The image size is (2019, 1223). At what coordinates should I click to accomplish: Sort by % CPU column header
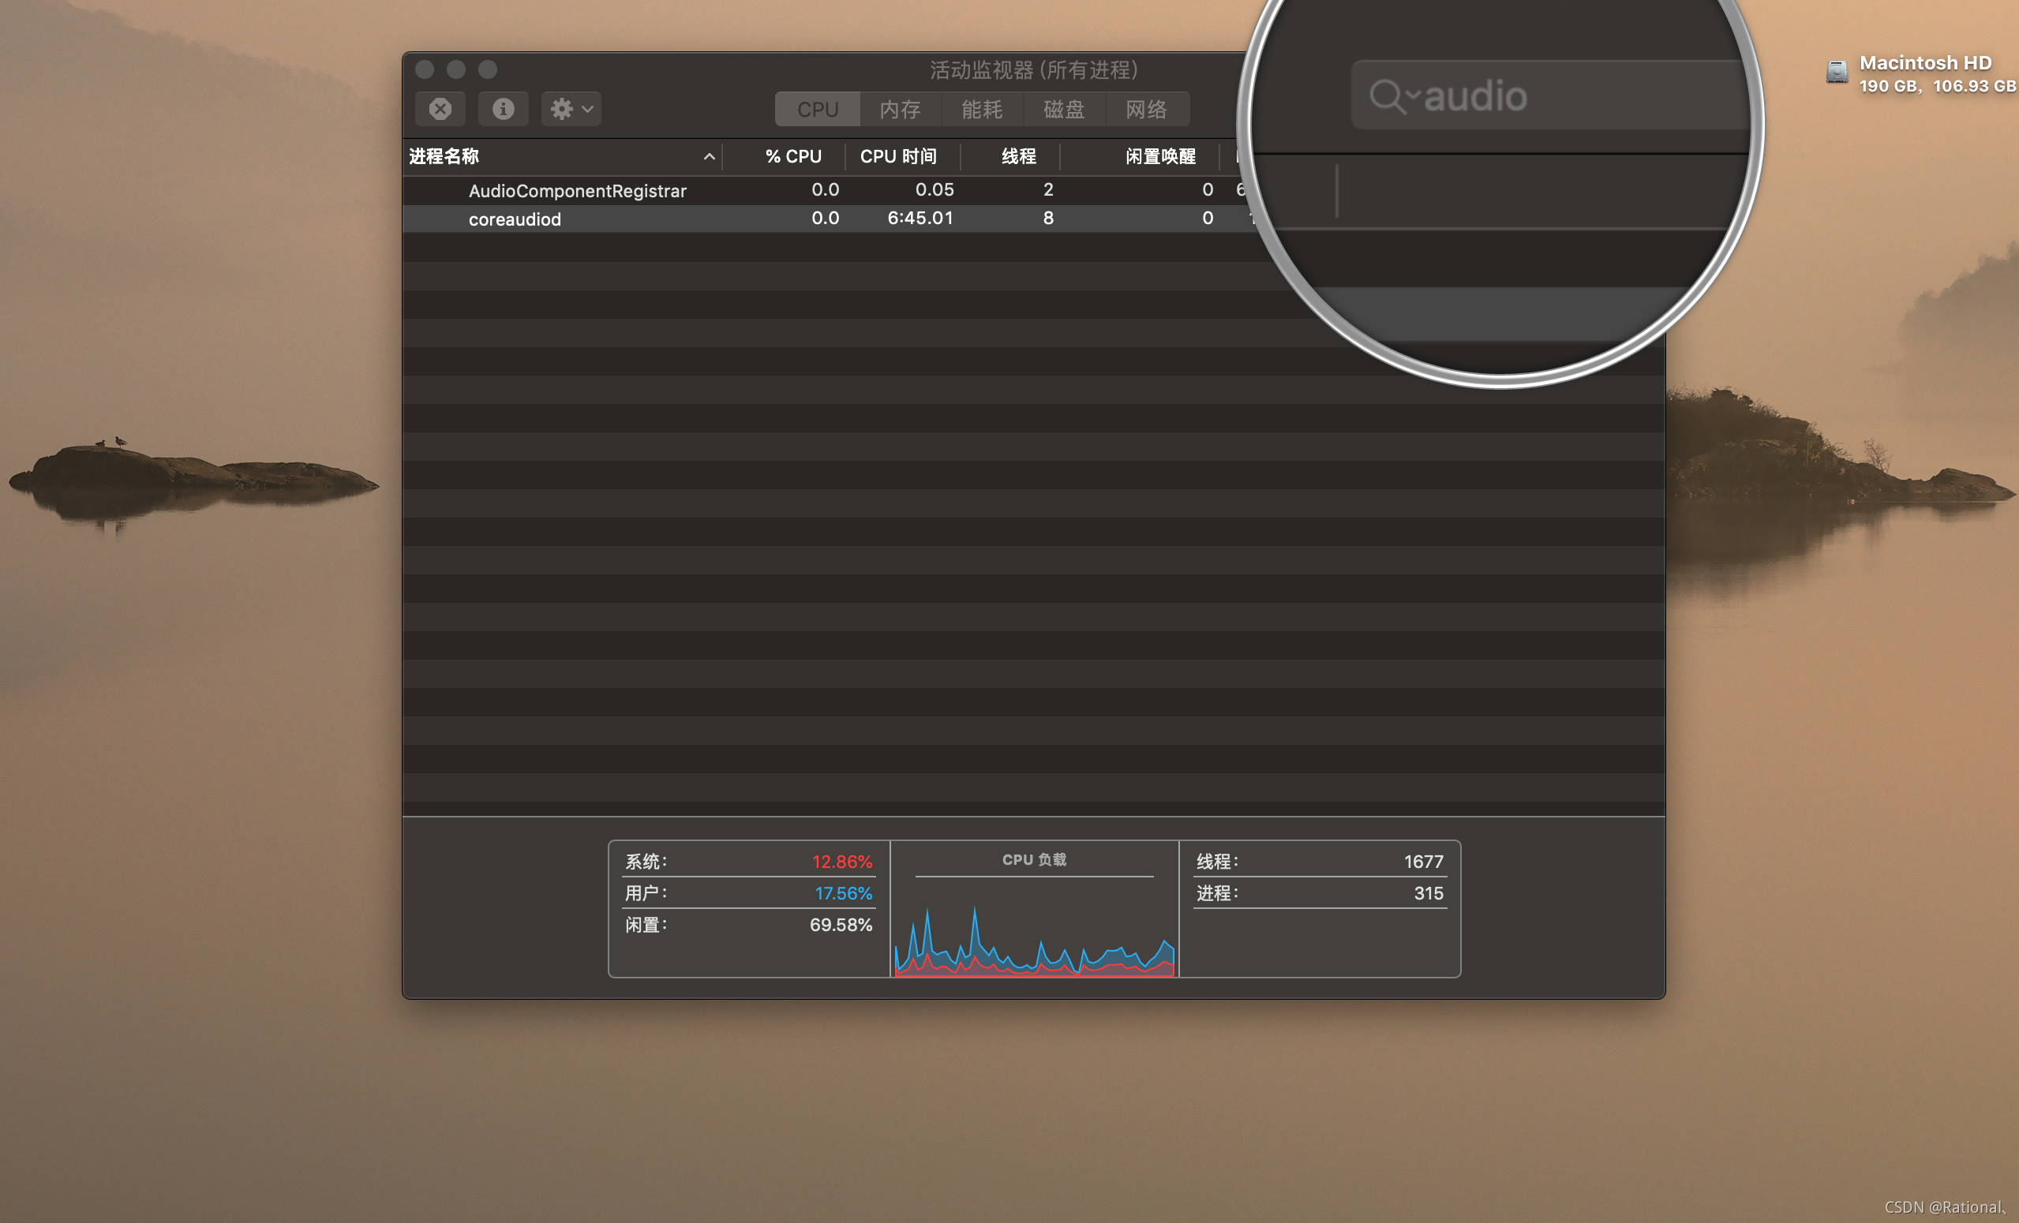point(792,156)
